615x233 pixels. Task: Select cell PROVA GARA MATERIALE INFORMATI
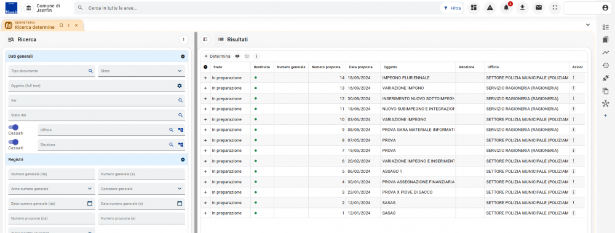click(418, 130)
